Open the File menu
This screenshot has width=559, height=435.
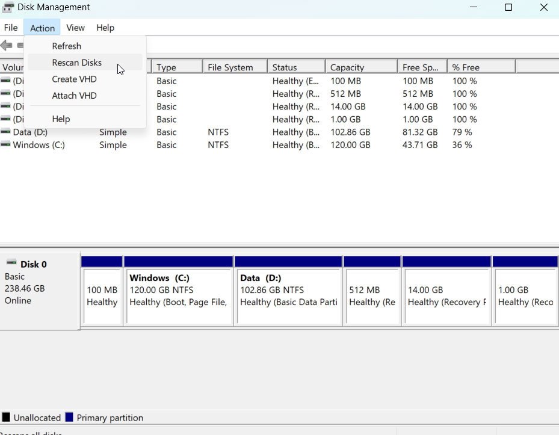point(11,28)
